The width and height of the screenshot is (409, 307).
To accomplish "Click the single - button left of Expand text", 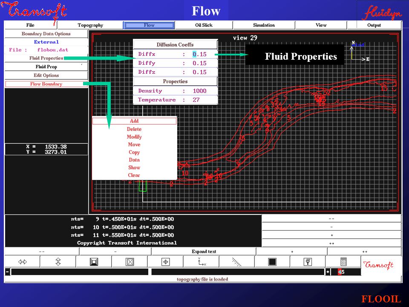I will 115,252.
